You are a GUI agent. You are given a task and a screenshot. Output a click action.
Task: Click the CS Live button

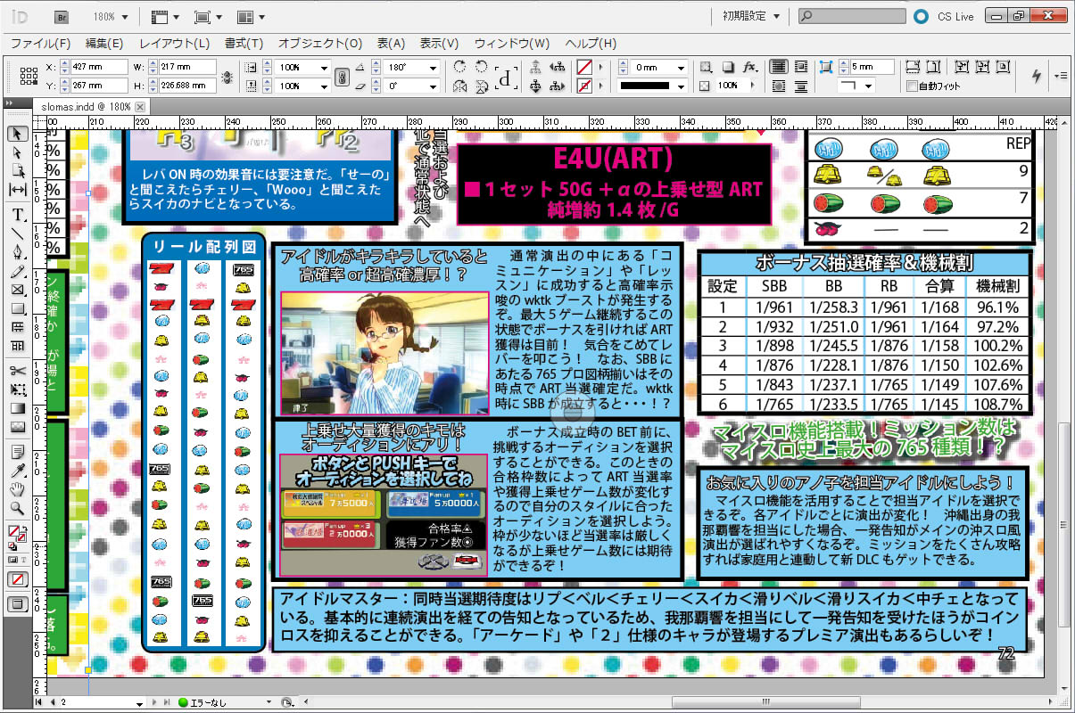click(946, 16)
